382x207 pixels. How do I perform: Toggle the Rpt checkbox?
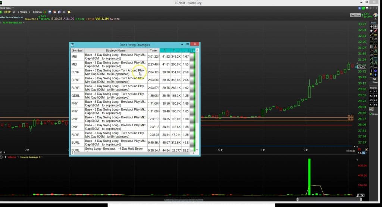pyautogui.click(x=371, y=79)
